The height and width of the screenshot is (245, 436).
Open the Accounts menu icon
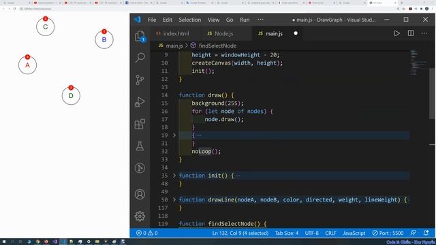[x=140, y=194]
